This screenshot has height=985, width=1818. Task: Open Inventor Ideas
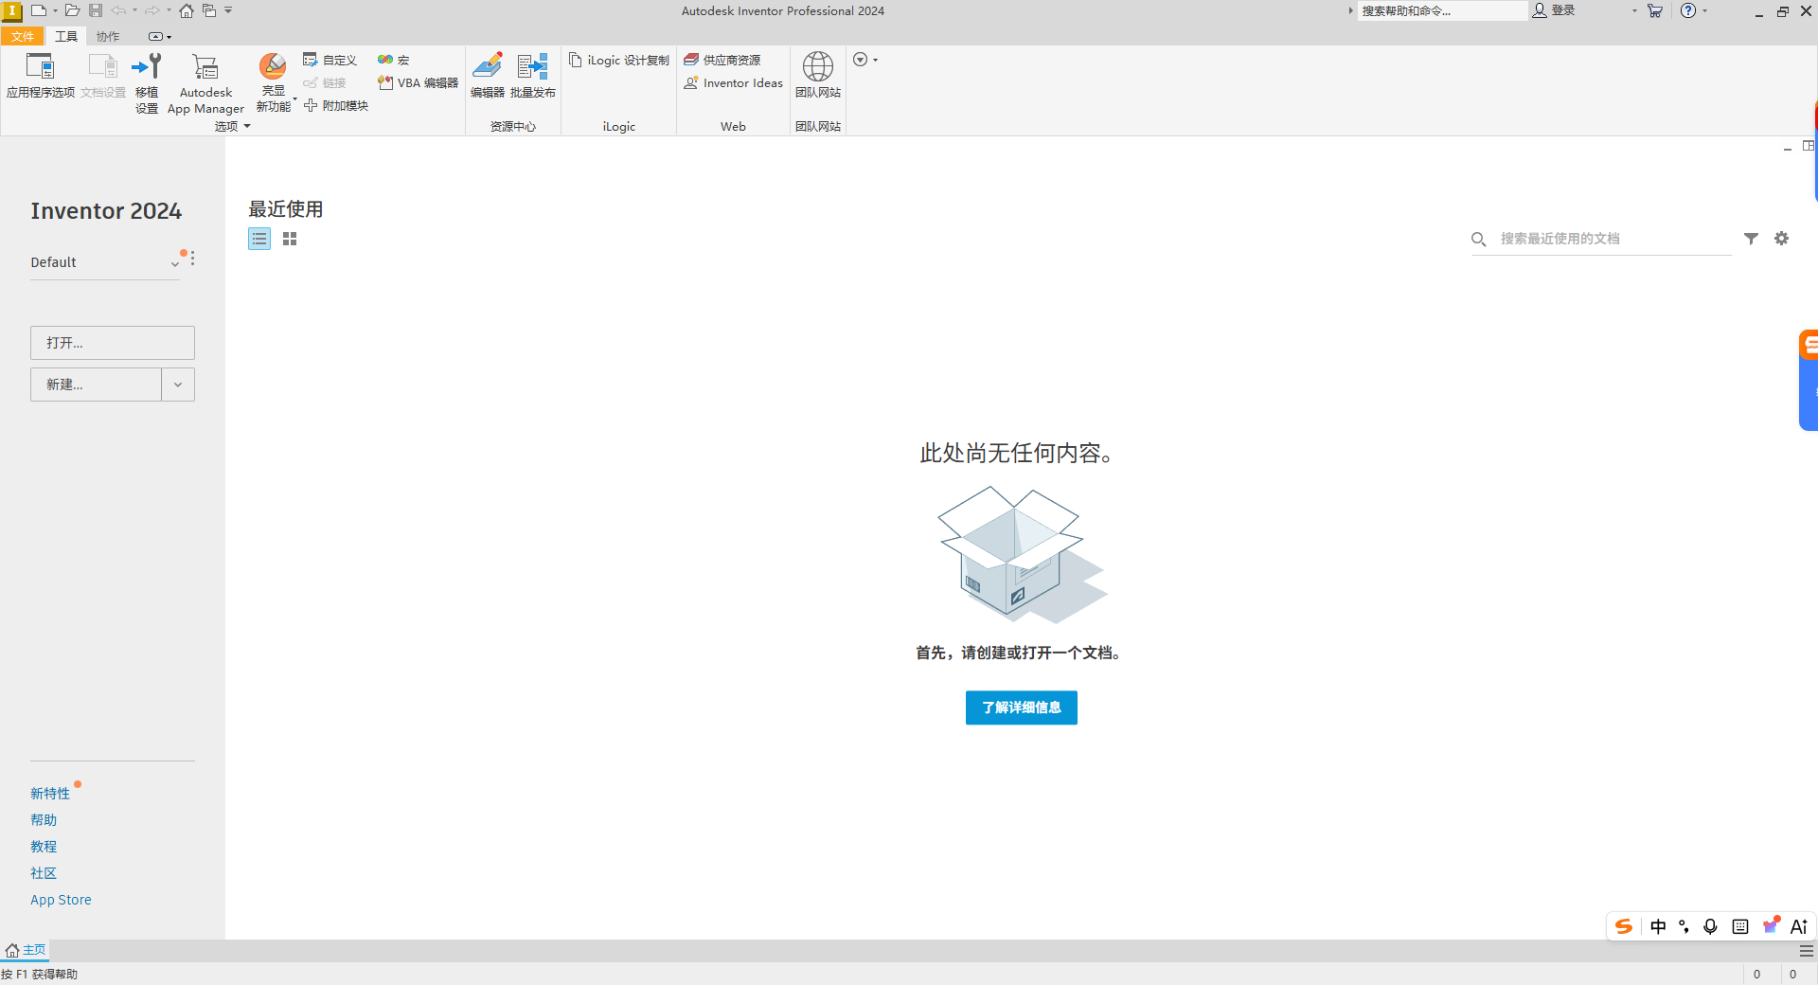coord(733,82)
